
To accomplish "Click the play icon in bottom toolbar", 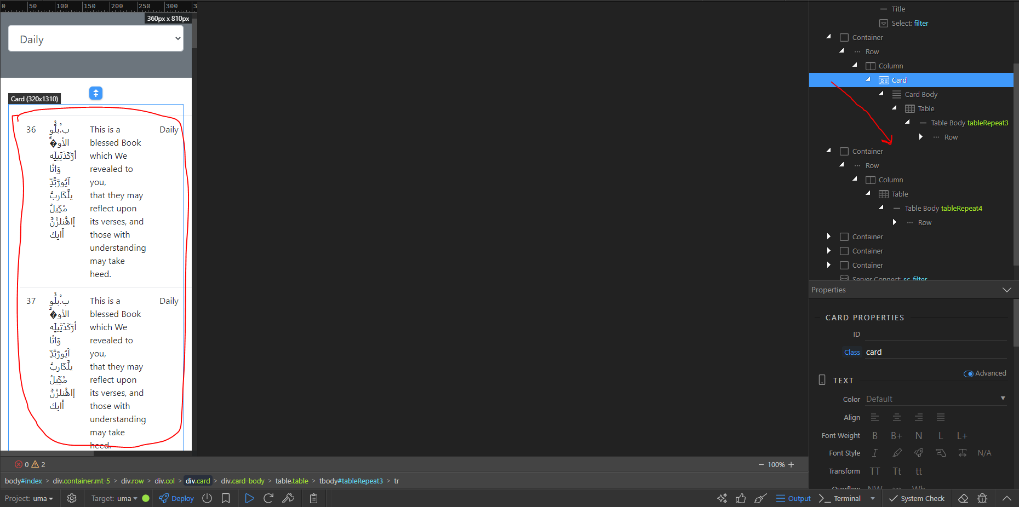I will pos(249,498).
